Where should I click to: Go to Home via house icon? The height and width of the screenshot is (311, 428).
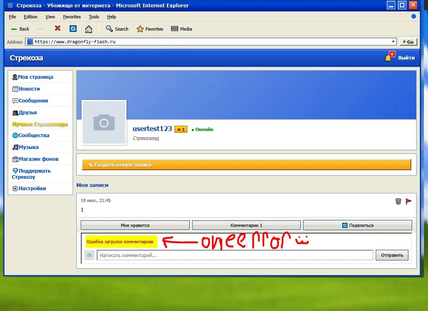point(89,29)
